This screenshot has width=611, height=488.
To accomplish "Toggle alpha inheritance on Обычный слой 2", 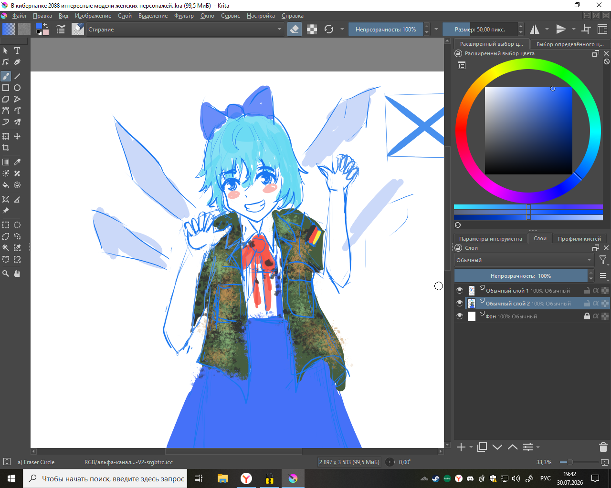I will [596, 303].
